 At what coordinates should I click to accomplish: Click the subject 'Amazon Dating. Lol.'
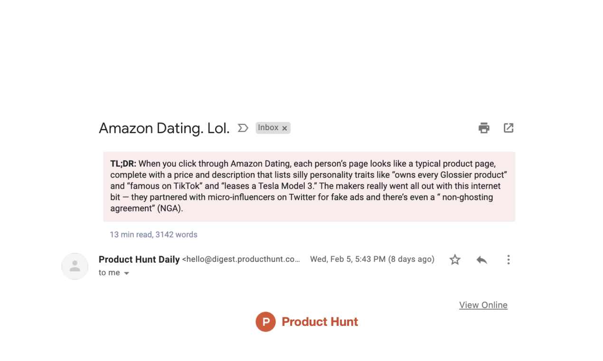164,128
